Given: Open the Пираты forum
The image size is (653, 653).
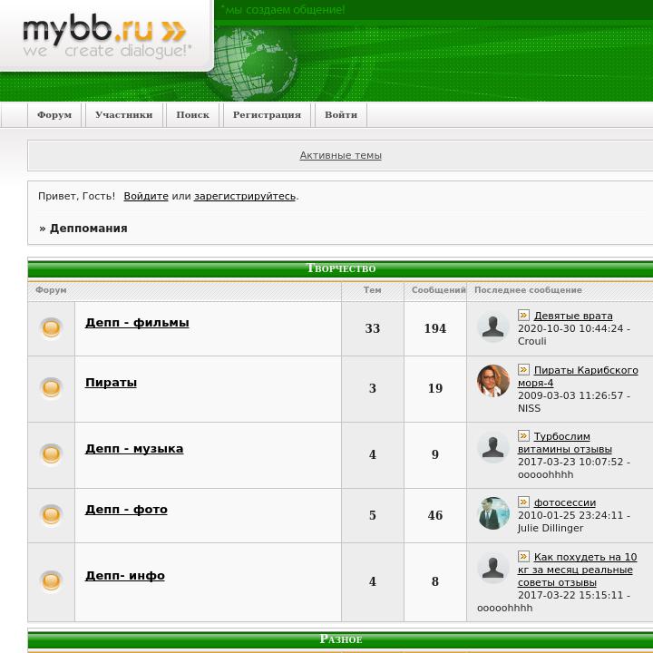Looking at the screenshot, I should coord(111,383).
